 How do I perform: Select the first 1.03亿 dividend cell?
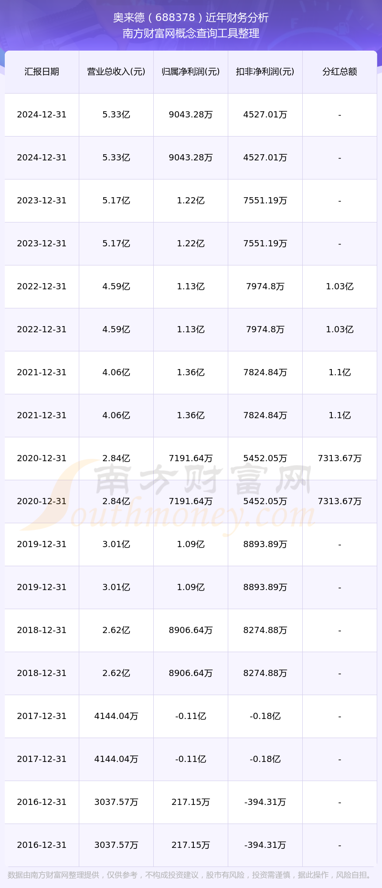click(340, 286)
